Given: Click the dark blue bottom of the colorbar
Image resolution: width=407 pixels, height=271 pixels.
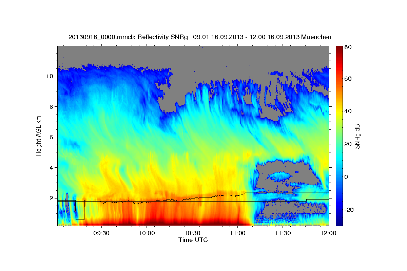Looking at the screenshot, I should point(339,223).
